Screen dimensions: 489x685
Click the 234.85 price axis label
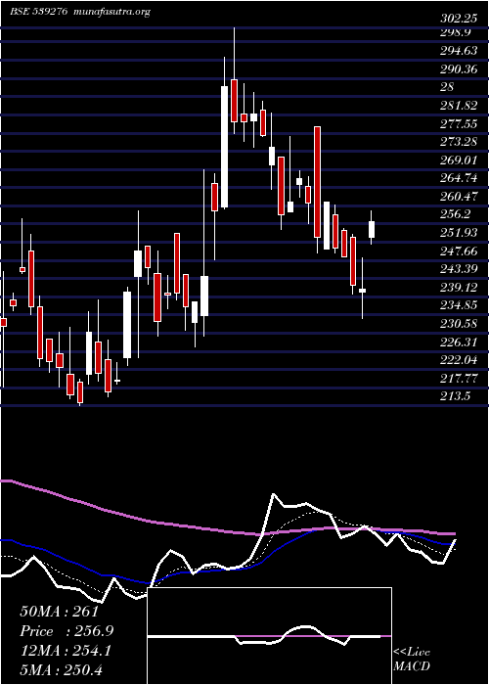pos(460,305)
